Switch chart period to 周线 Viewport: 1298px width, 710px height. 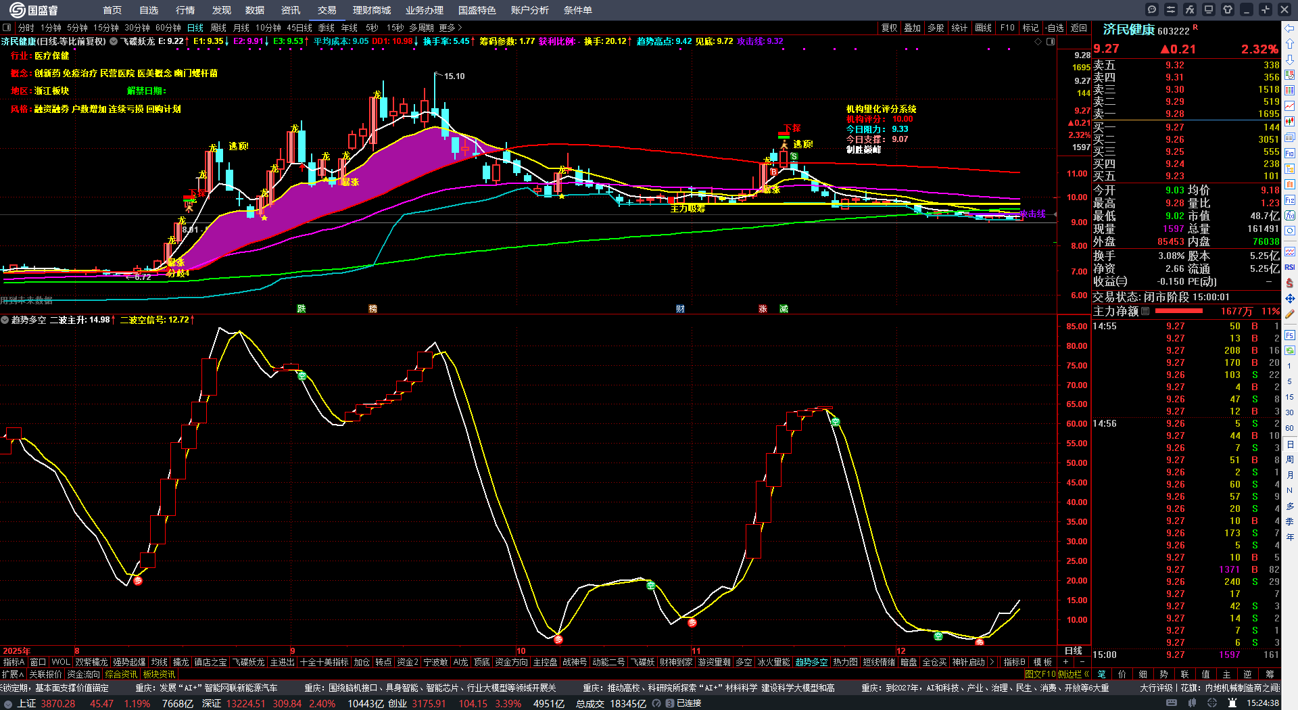tap(218, 28)
